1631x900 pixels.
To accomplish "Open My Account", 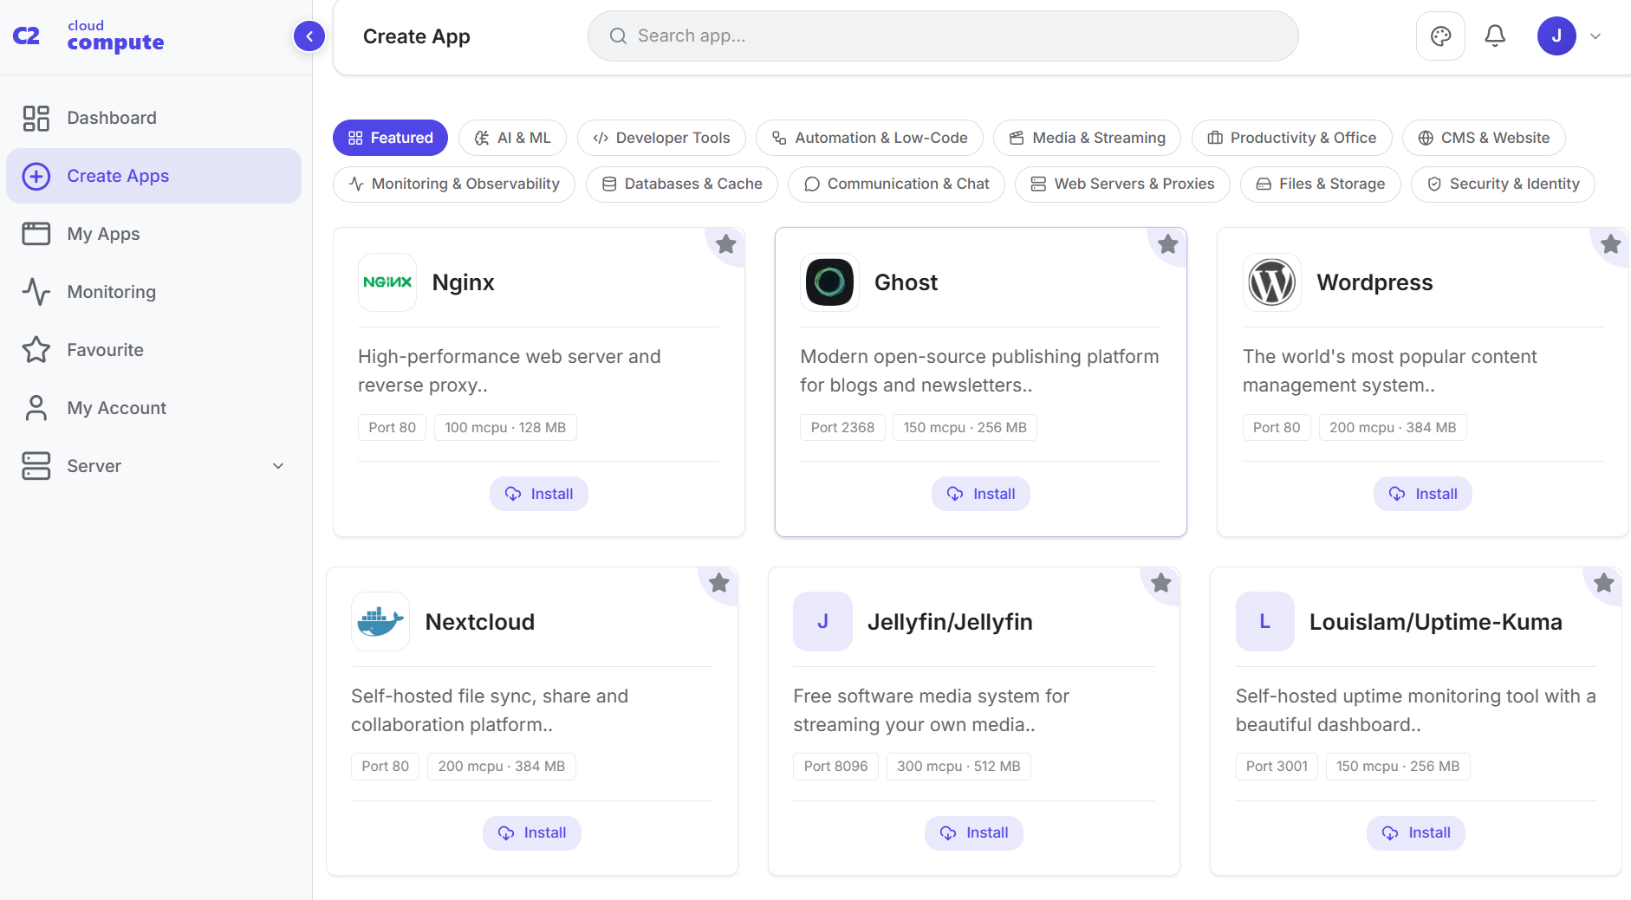I will tap(154, 408).
